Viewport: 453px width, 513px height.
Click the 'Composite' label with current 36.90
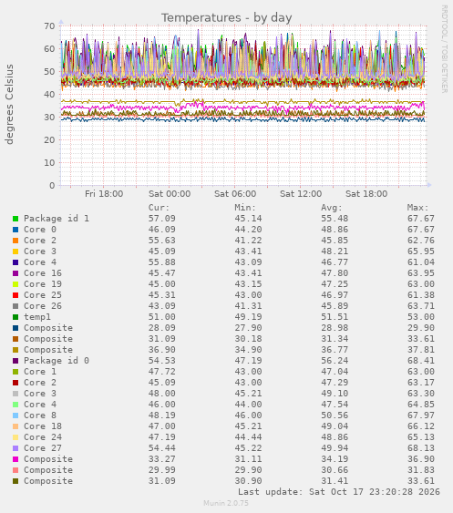click(x=48, y=350)
